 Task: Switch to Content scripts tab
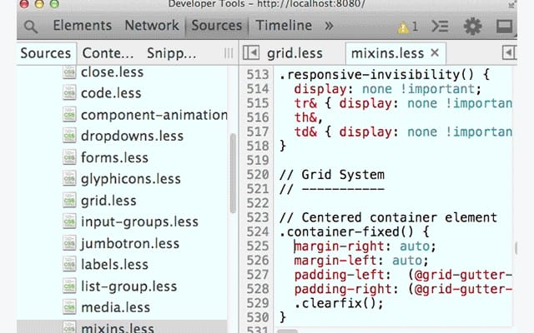[x=108, y=53]
